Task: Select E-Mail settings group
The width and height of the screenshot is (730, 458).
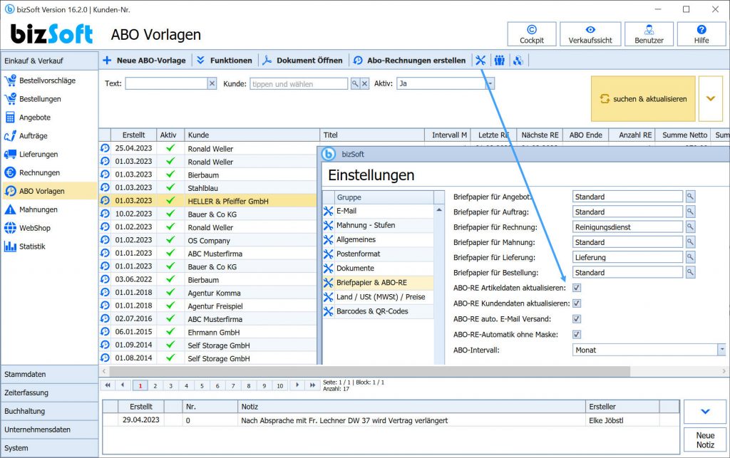Action: (x=378, y=211)
